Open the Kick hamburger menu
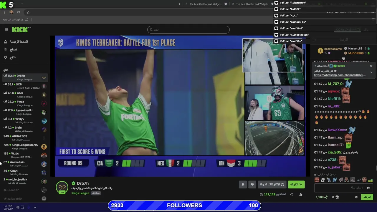Image resolution: width=377 pixels, height=212 pixels. click(x=6, y=30)
